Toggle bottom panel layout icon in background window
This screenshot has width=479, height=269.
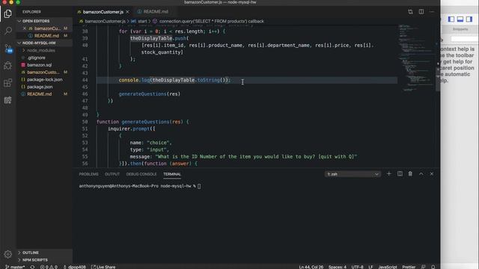click(460, 19)
